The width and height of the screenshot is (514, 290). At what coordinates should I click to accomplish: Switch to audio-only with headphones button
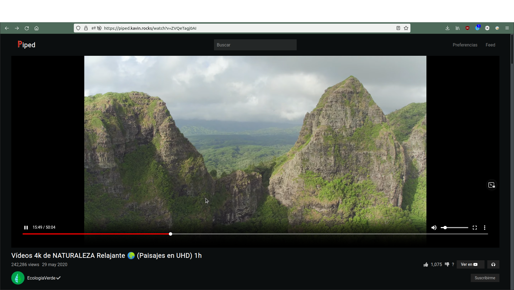(x=493, y=264)
